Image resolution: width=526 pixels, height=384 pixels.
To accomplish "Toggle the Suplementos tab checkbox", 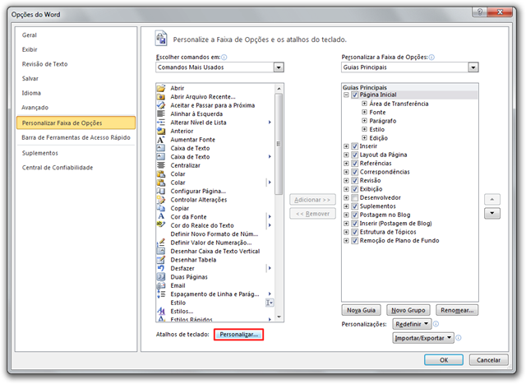I will (x=355, y=206).
